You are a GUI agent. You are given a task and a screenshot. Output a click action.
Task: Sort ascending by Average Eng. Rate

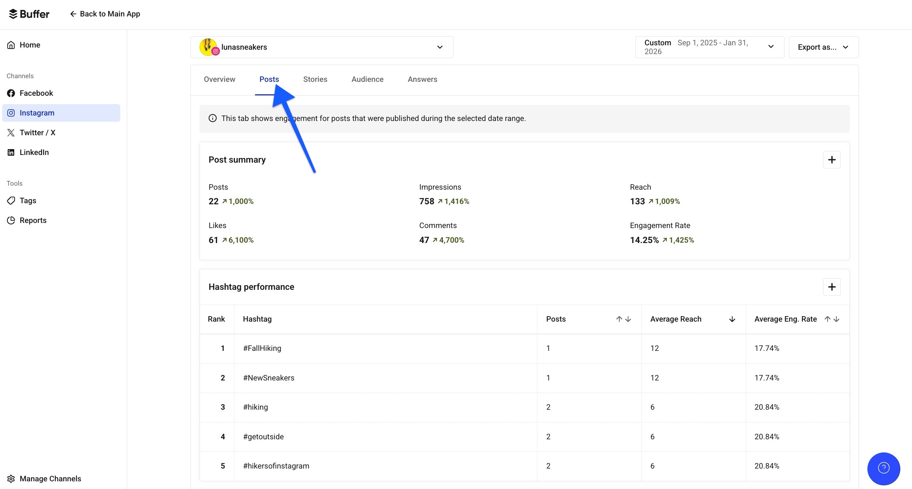[x=828, y=319]
